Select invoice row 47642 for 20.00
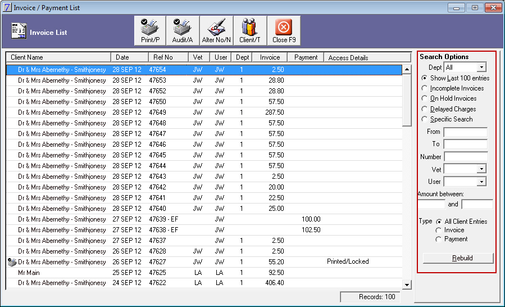This screenshot has height=307, width=505. coord(204,187)
